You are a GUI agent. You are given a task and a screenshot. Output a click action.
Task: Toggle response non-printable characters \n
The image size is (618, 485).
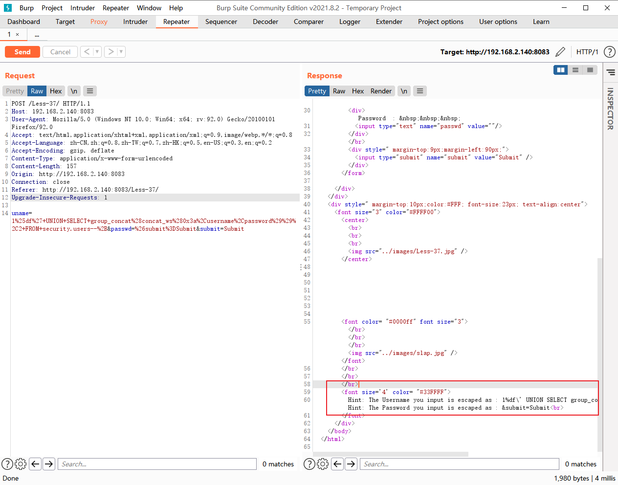click(x=404, y=91)
